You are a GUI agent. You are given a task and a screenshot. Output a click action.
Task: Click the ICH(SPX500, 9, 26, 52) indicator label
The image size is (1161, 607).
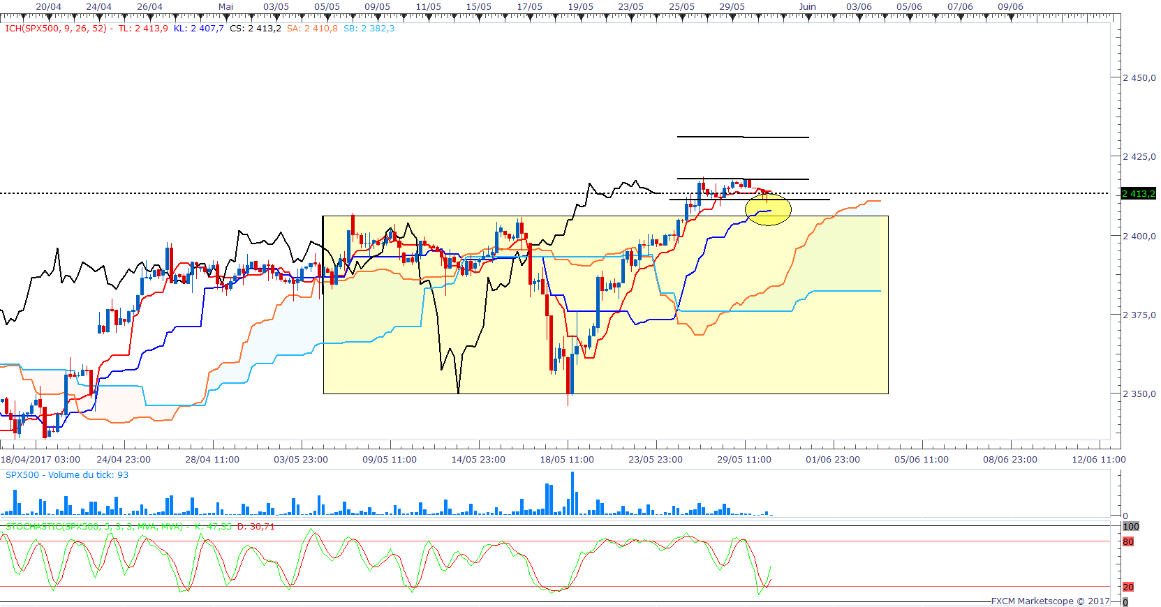coord(56,29)
